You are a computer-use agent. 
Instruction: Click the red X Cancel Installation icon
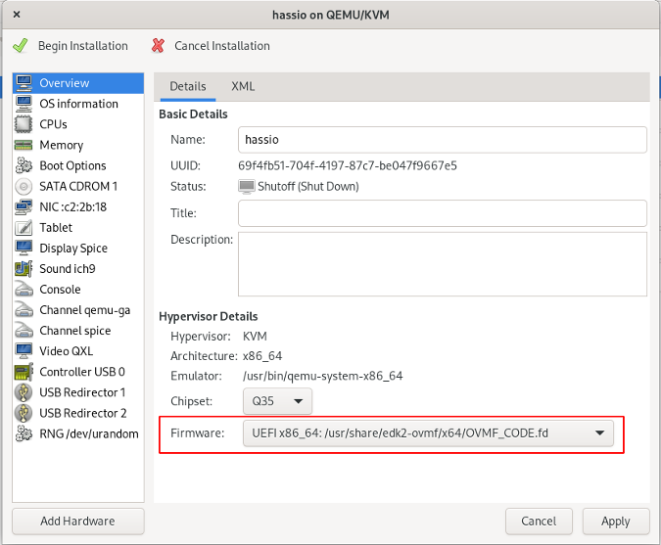tap(158, 45)
